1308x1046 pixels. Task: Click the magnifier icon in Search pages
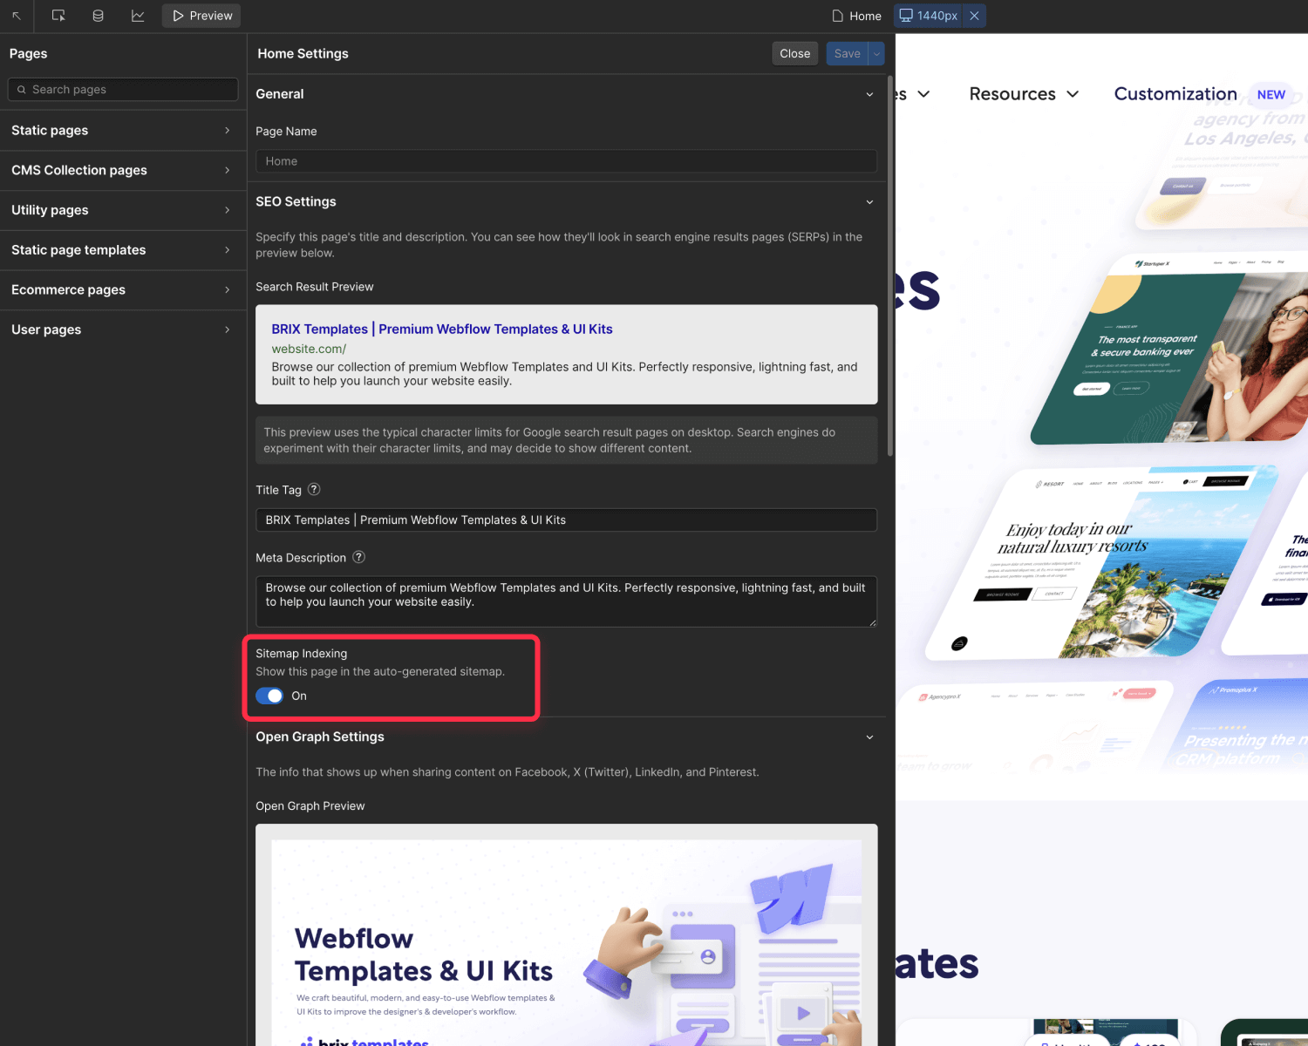click(22, 90)
